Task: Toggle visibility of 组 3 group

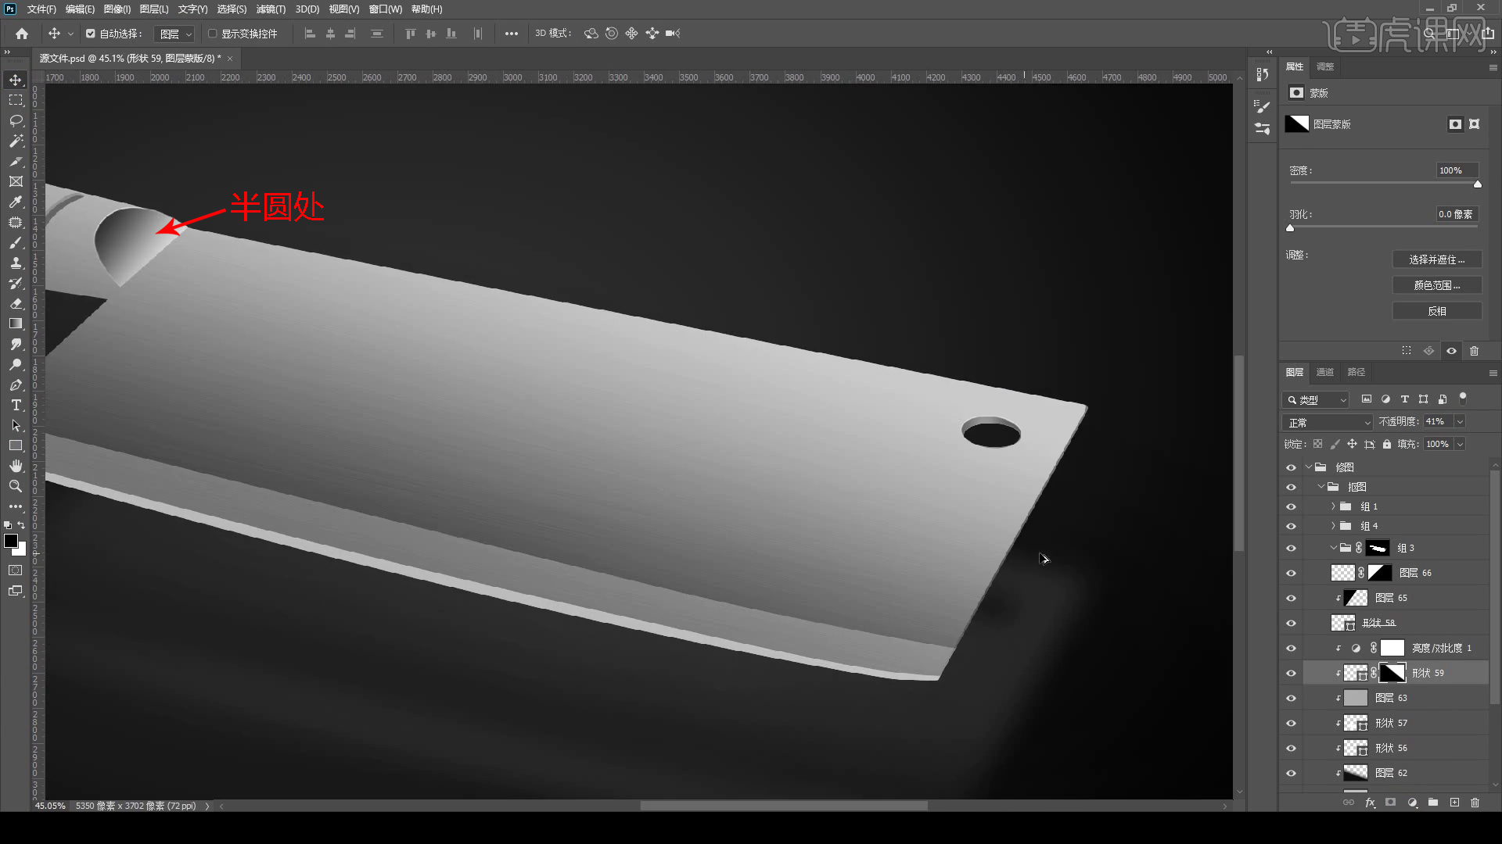Action: click(x=1291, y=548)
